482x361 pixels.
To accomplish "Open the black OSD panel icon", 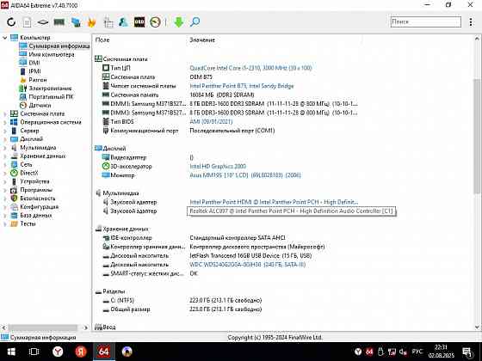I will [x=139, y=22].
